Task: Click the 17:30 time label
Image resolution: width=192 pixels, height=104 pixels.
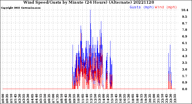Action: coord(129,98)
